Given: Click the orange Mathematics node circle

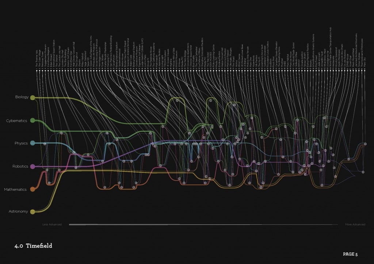Looking at the screenshot, I should click(33, 189).
